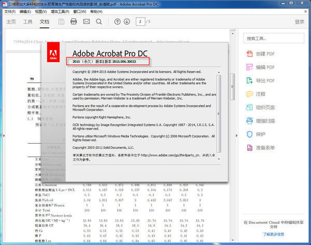Click the 导出 PDF tool icon
This screenshot has height=245, width=311.
pos(249,81)
